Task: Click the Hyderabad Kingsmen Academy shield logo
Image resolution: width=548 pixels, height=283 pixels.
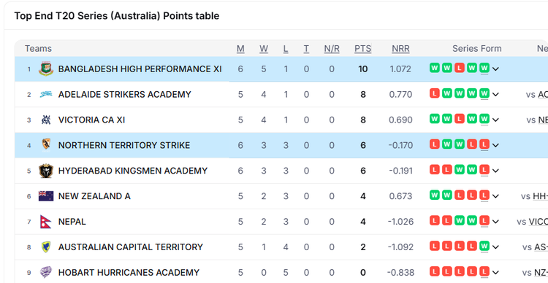Action: coord(46,171)
